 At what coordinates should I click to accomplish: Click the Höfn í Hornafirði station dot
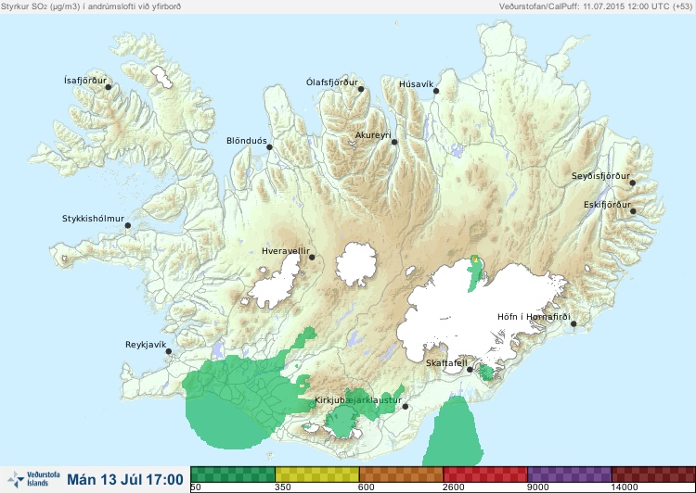click(574, 323)
